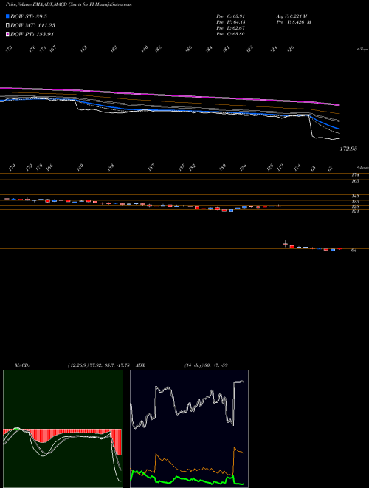Click the '<Lows' label at right edge
This screenshot has width=369, height=488.
click(x=362, y=168)
